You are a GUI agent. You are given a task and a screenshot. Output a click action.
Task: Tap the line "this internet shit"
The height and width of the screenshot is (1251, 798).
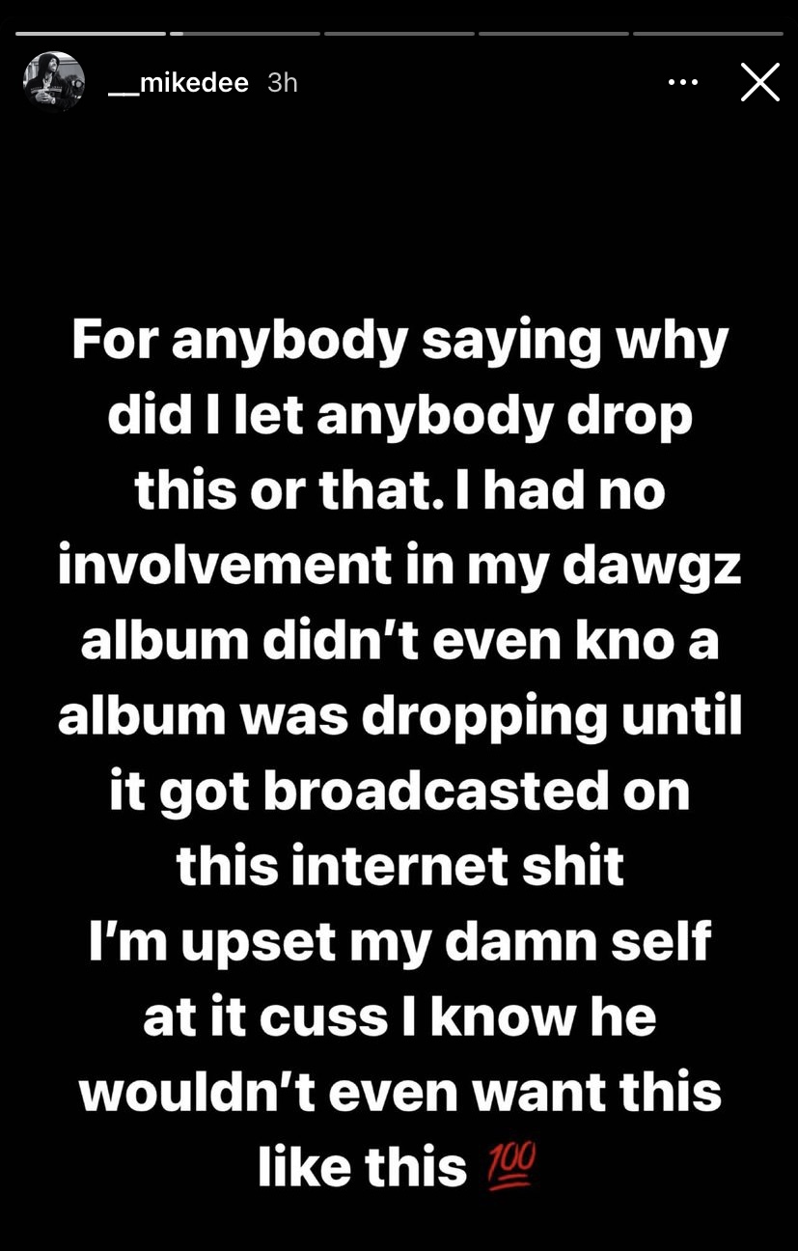399,866
